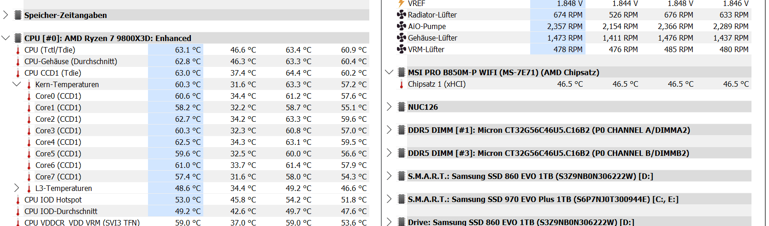Select the CPU VDDCR_VDD VRM (SVI3 TFN) row
This screenshot has width=769, height=226.
pyautogui.click(x=192, y=222)
